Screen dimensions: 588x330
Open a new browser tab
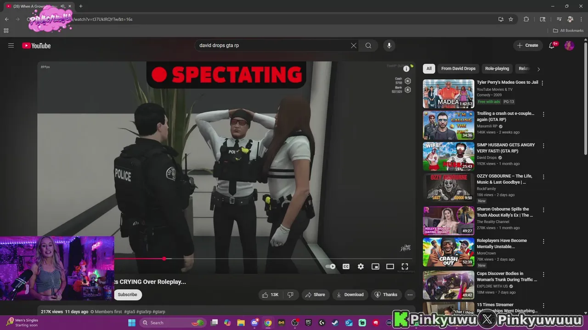coord(81,6)
